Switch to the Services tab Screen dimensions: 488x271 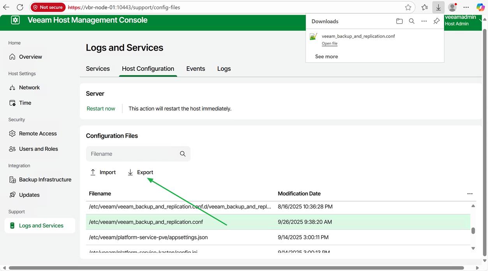pos(98,69)
